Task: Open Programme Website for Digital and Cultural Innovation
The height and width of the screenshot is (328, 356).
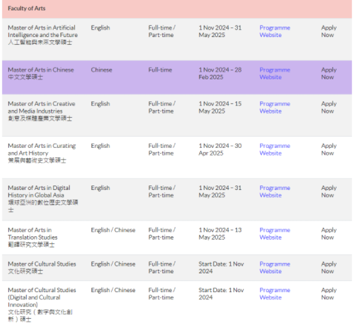Action: point(275,294)
